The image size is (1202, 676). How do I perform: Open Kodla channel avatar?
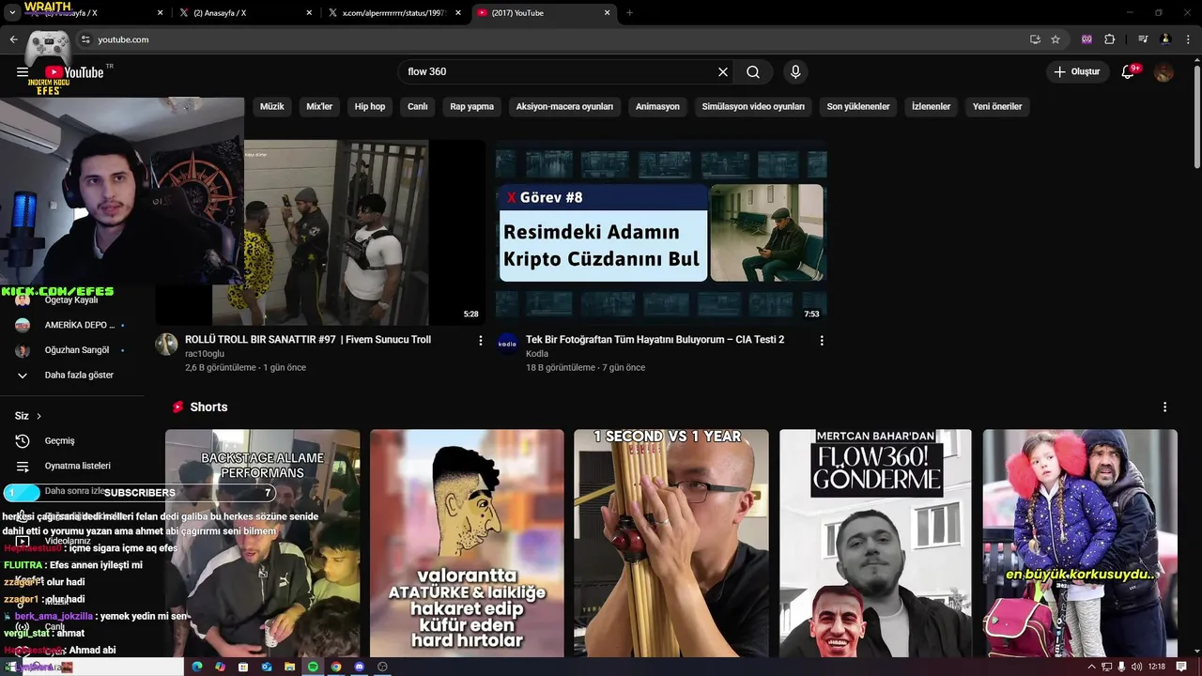pos(507,344)
